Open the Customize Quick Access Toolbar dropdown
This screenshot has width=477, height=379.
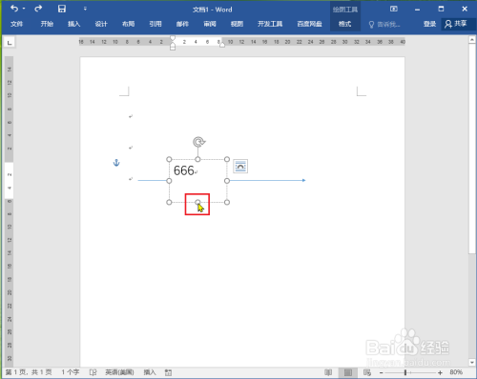[85, 9]
